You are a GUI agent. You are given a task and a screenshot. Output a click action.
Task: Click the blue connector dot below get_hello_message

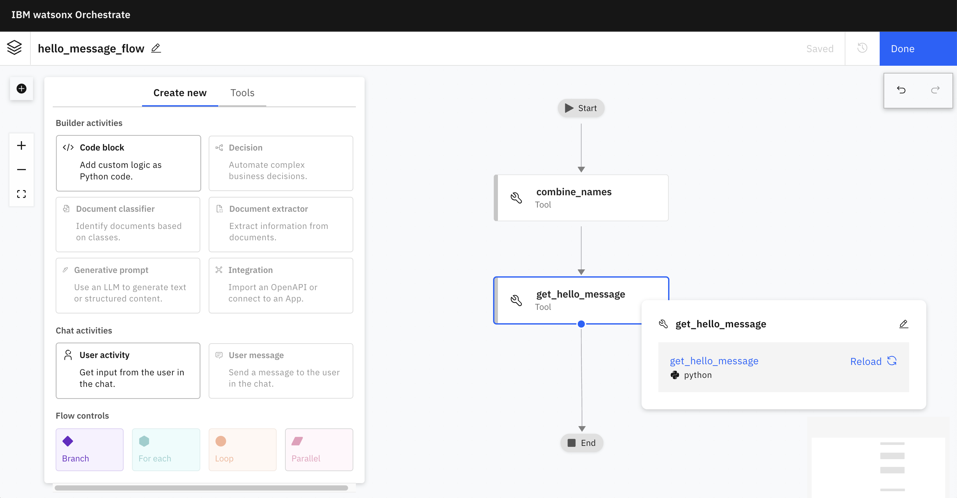[581, 324]
